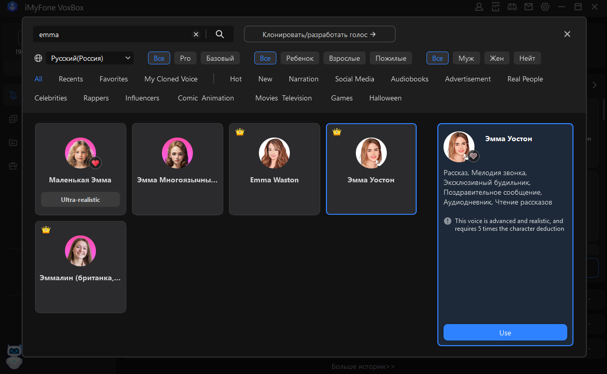
Task: Click the Клонировать/разработать голос button
Action: (319, 34)
